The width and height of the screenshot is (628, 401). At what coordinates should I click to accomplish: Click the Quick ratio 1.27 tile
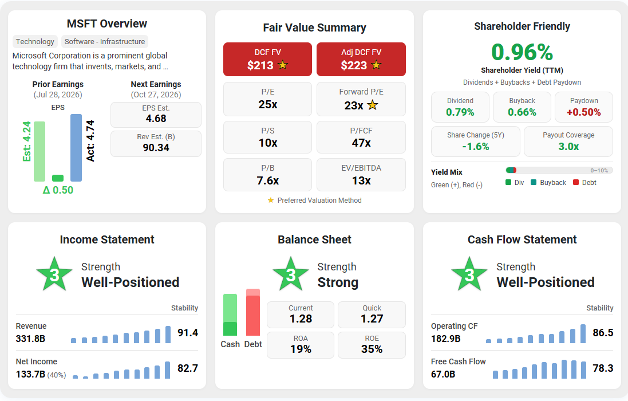coord(372,314)
